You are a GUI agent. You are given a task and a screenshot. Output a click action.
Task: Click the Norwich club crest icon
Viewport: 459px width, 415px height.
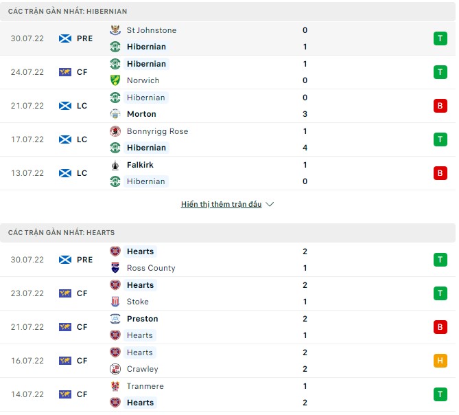[115, 80]
